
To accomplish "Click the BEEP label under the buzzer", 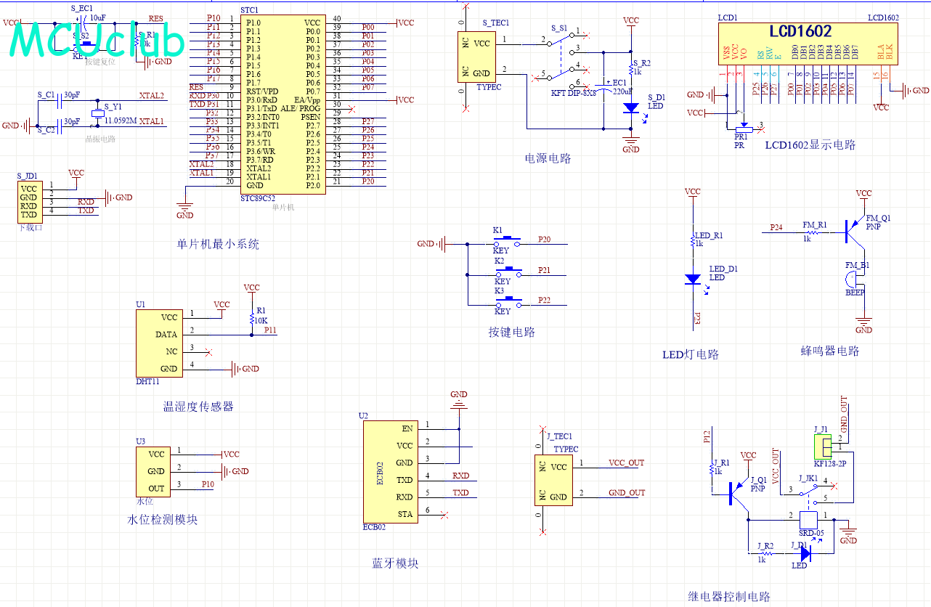I will pyautogui.click(x=855, y=292).
